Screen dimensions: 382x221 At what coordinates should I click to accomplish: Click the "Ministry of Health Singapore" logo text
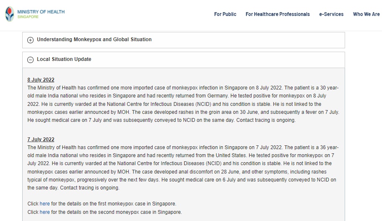click(41, 14)
